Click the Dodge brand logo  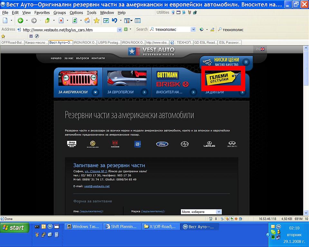click(x=115, y=144)
